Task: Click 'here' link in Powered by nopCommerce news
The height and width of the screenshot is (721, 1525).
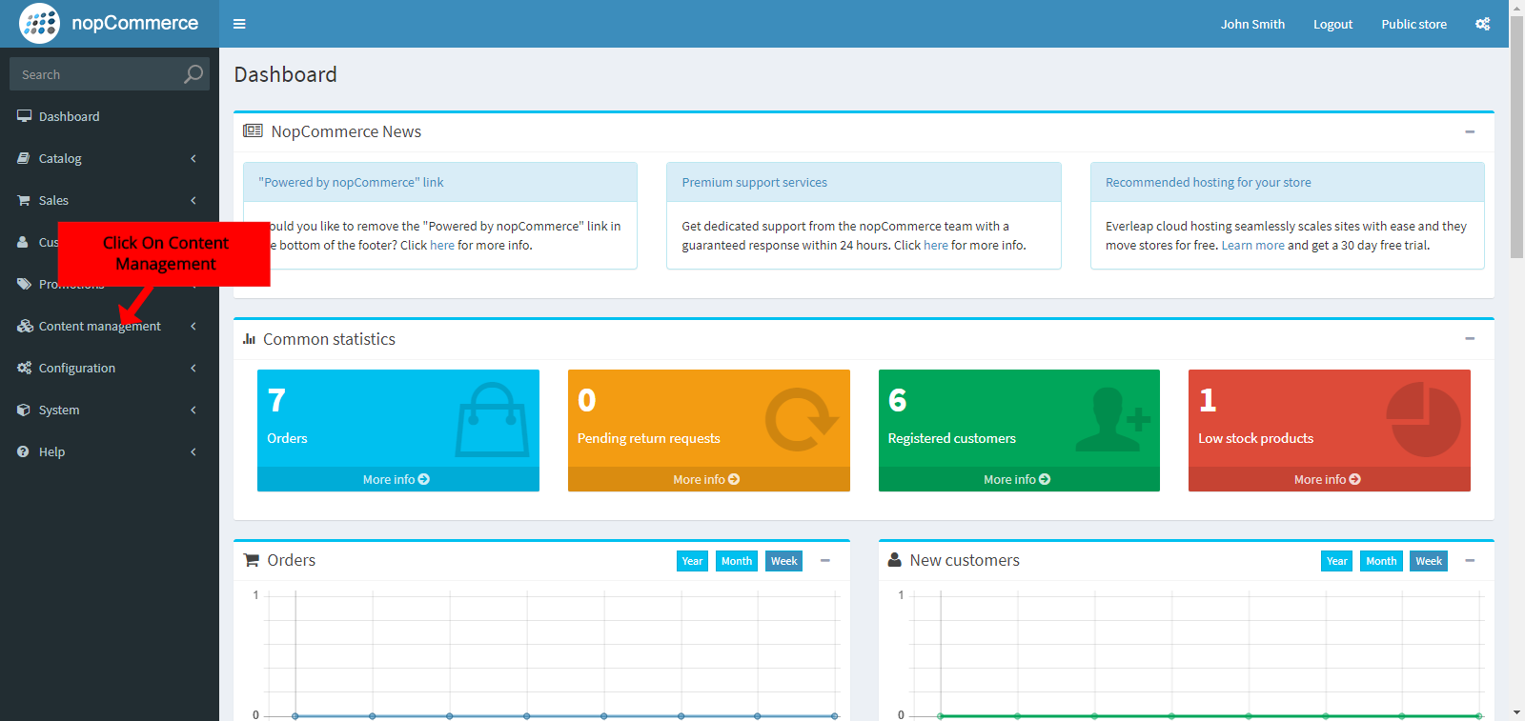Action: coord(442,245)
